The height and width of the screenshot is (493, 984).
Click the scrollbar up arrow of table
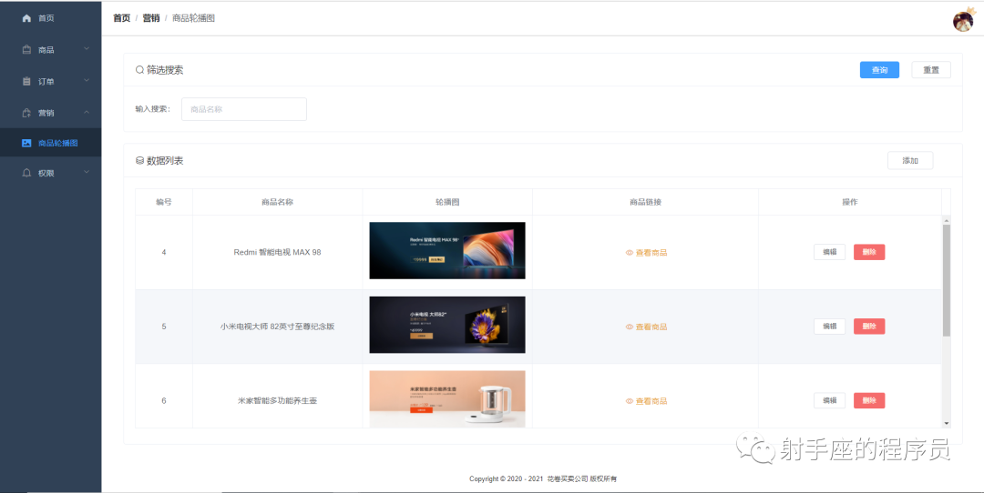[947, 220]
